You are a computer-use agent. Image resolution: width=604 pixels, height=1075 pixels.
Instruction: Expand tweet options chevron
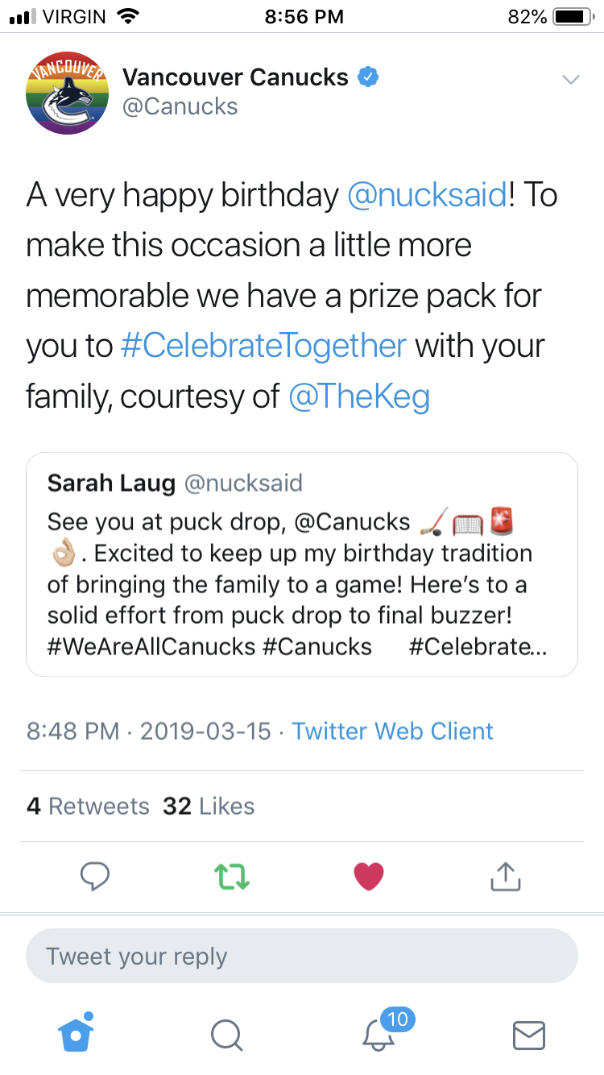pos(570,80)
